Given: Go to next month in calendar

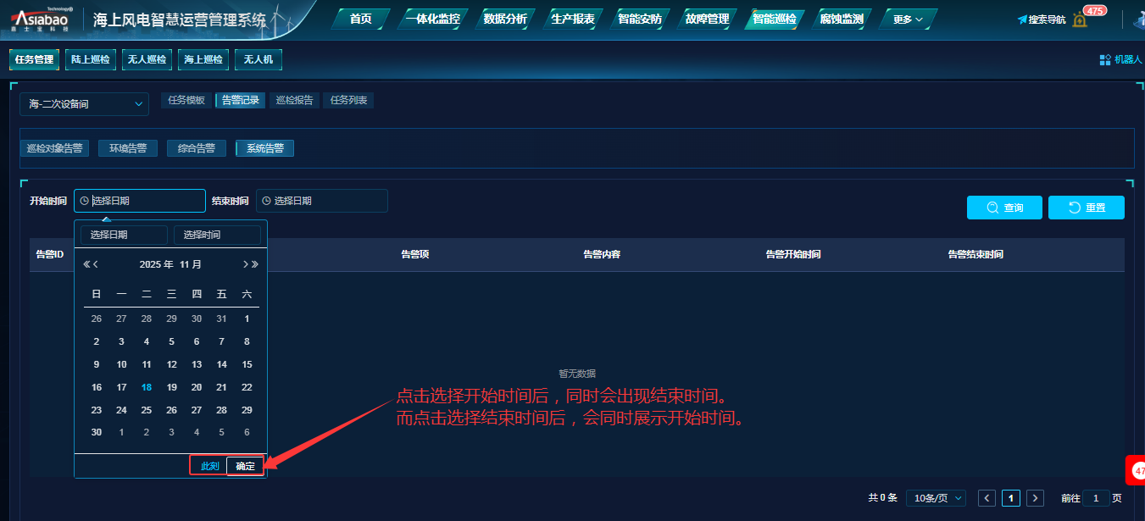Looking at the screenshot, I should point(245,264).
